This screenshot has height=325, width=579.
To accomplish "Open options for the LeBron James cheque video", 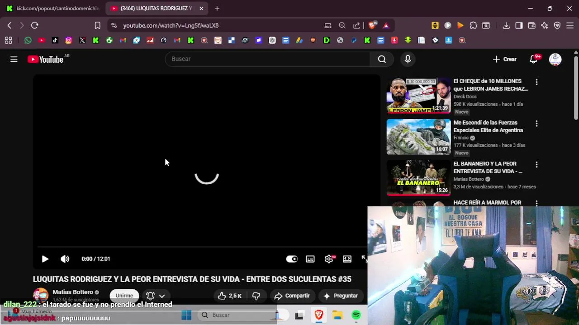I will (x=536, y=82).
